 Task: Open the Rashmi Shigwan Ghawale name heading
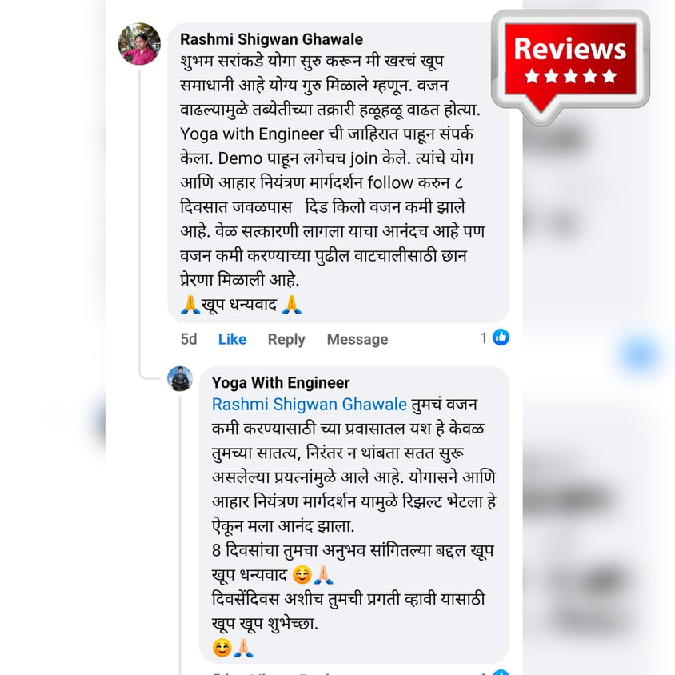click(271, 39)
